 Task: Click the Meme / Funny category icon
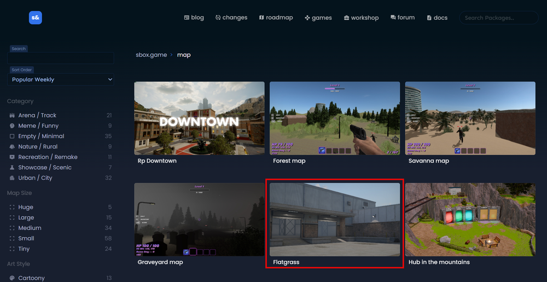point(12,125)
